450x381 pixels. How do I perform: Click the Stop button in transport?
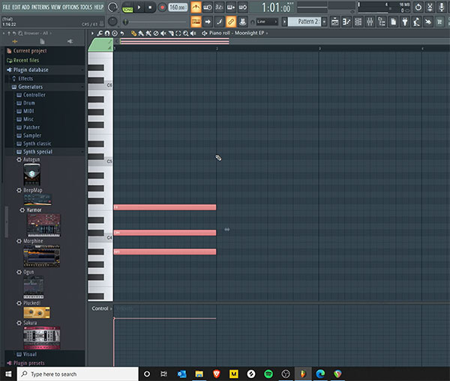pyautogui.click(x=150, y=7)
